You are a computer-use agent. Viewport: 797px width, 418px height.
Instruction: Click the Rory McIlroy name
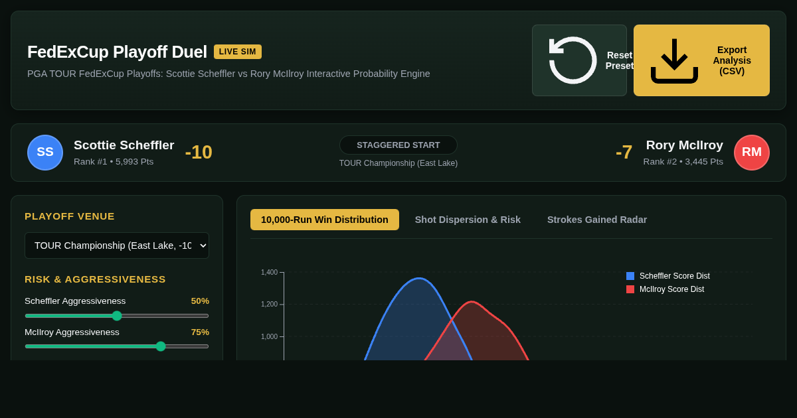pyautogui.click(x=685, y=145)
